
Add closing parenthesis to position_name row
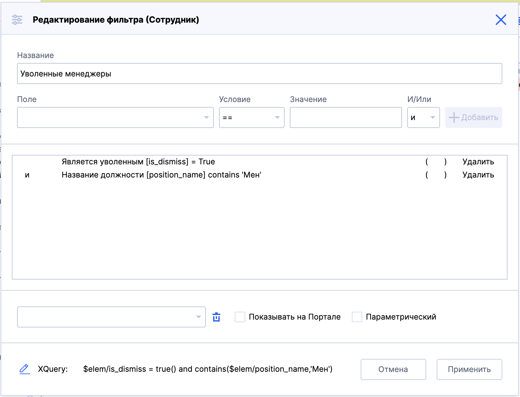(x=445, y=175)
